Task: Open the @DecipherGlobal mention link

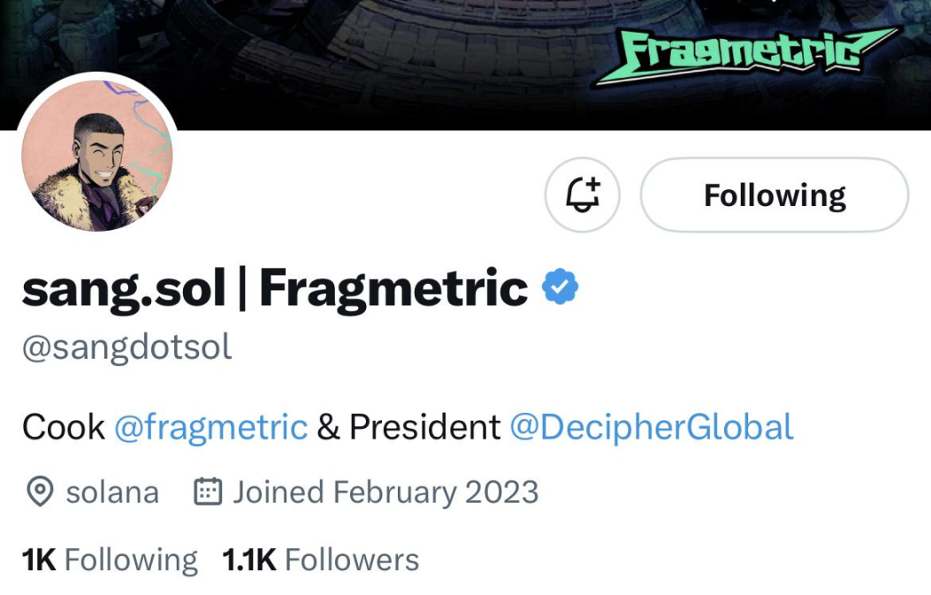Action: click(x=652, y=428)
